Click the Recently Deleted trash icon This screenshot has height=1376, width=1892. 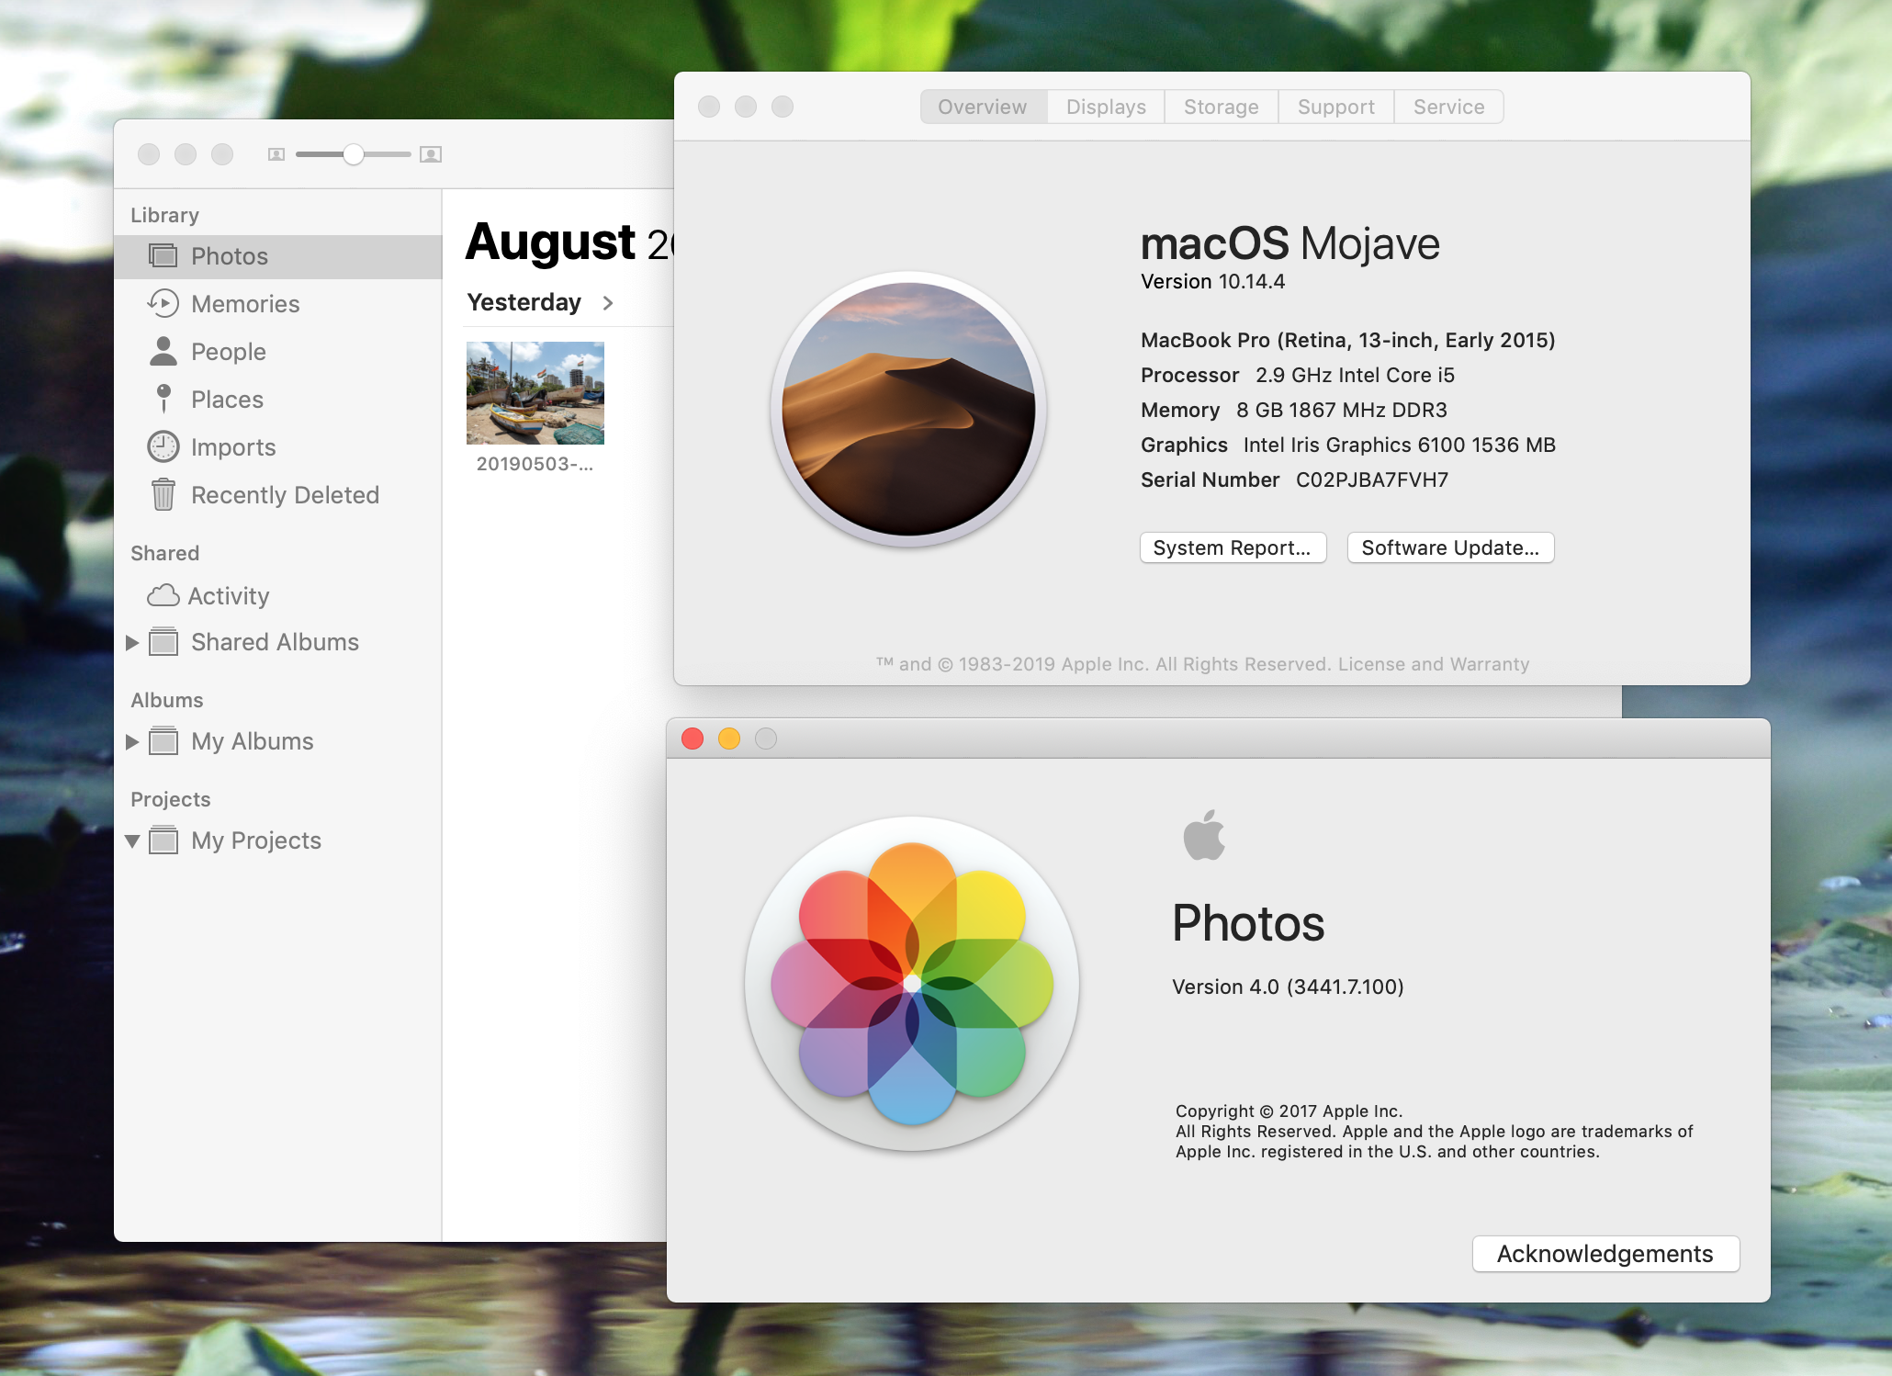pyautogui.click(x=163, y=494)
